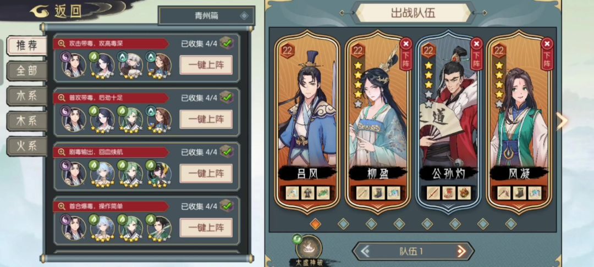Remove 柳盈 with the 下阵 tag
Screen dimensions: 594x267
406,54
